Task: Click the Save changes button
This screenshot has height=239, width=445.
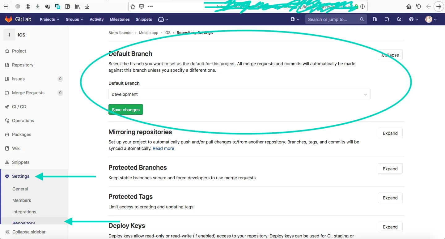Action: point(125,109)
